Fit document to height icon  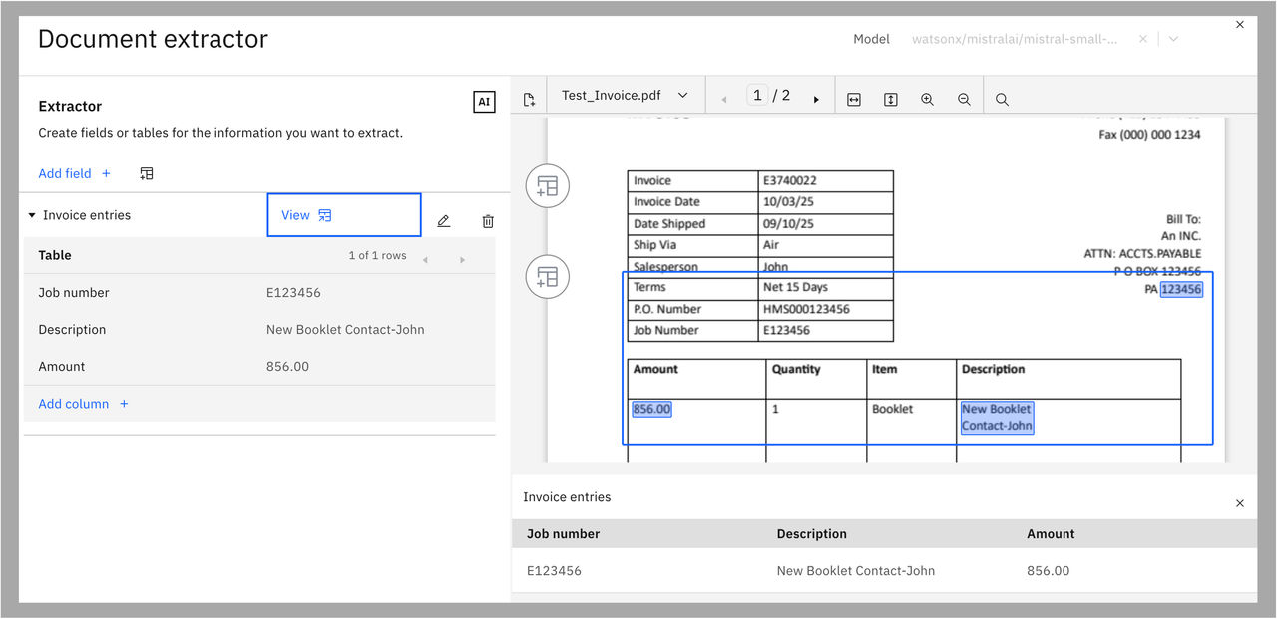coord(891,99)
